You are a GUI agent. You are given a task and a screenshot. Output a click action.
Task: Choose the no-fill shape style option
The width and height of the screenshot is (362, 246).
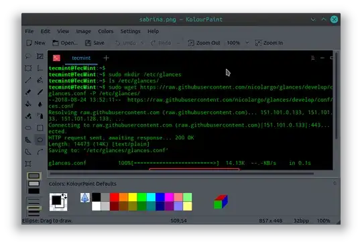(x=34, y=176)
